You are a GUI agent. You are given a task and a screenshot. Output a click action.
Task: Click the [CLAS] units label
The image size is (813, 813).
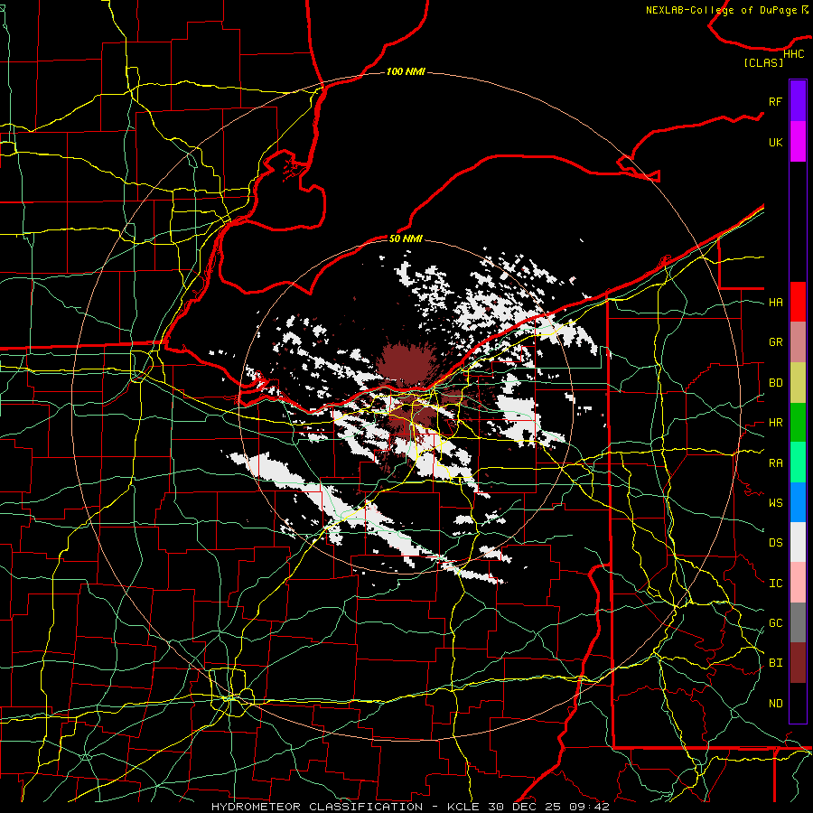(763, 62)
